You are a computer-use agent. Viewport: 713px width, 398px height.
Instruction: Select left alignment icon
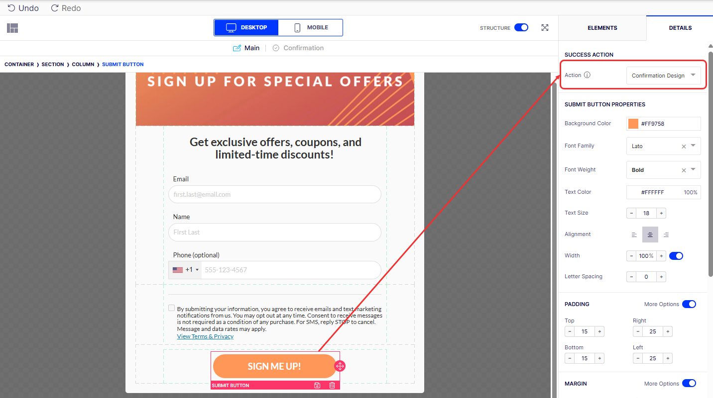click(634, 235)
